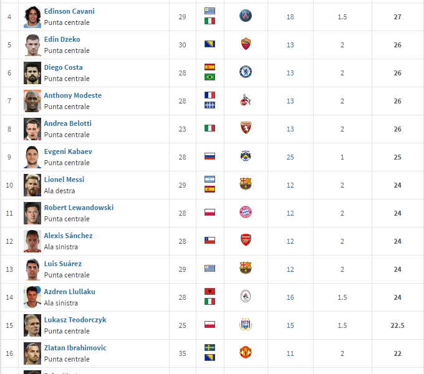Viewport: 424px width, 374px height.
Task: Click Robert Lewandowski's Bayern Munich crest
Action: pyautogui.click(x=246, y=213)
